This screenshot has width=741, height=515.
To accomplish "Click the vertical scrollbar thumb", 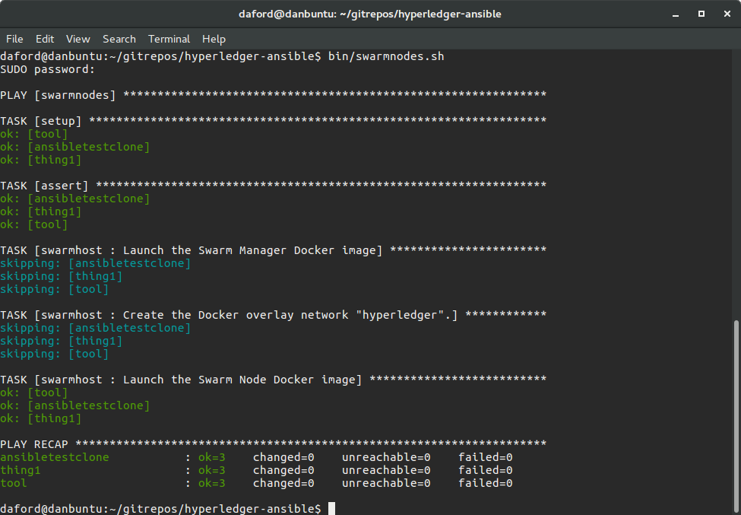I will [x=736, y=416].
